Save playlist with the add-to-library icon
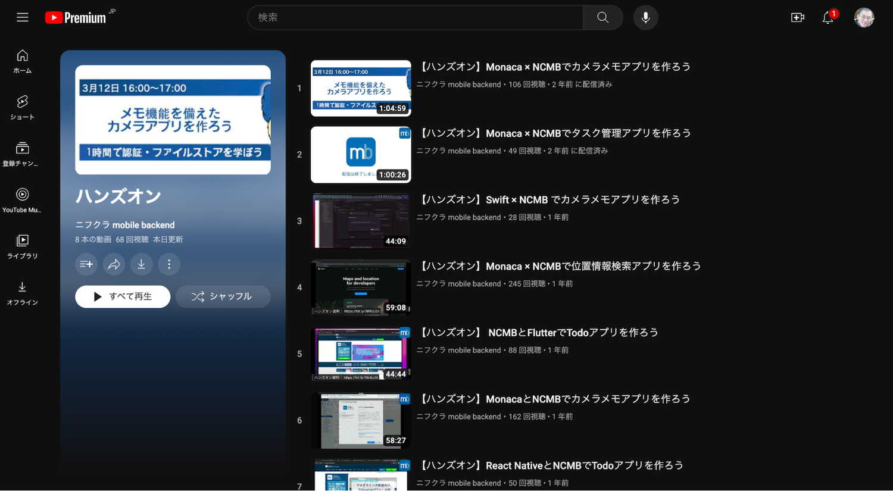 tap(86, 264)
